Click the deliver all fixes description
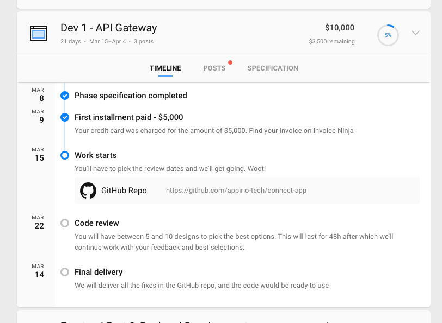 tap(202, 286)
